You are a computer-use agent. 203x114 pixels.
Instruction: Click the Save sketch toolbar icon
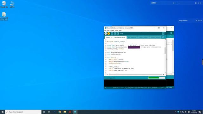[118, 34]
